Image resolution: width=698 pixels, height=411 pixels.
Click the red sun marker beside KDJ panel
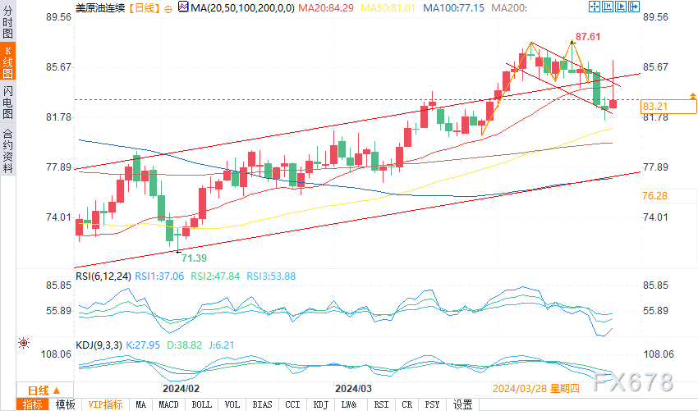(x=23, y=343)
